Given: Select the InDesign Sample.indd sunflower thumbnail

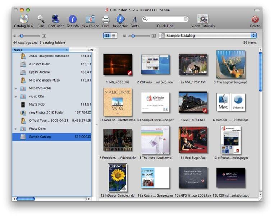Looking at the screenshot, I should 118,178.
